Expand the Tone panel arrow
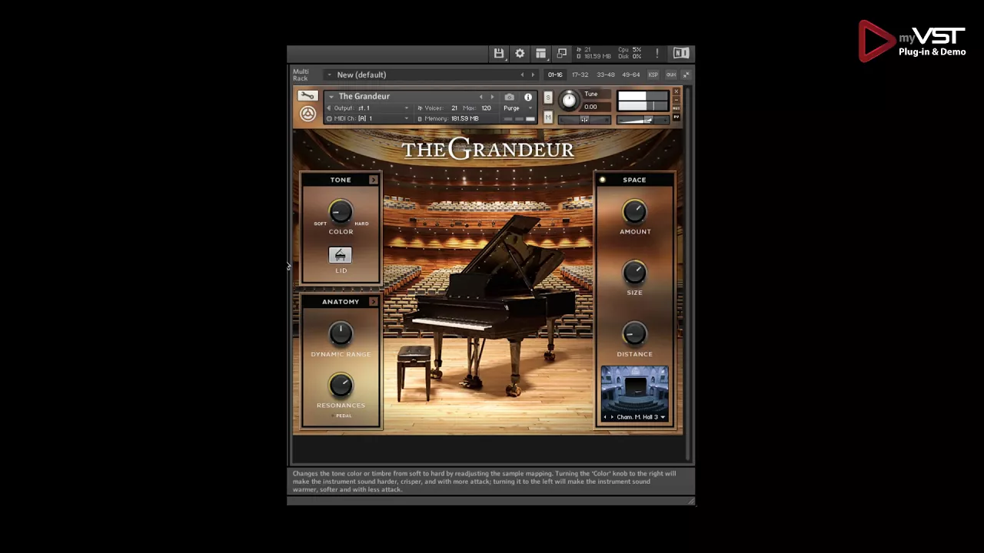This screenshot has height=553, width=984. coord(374,180)
